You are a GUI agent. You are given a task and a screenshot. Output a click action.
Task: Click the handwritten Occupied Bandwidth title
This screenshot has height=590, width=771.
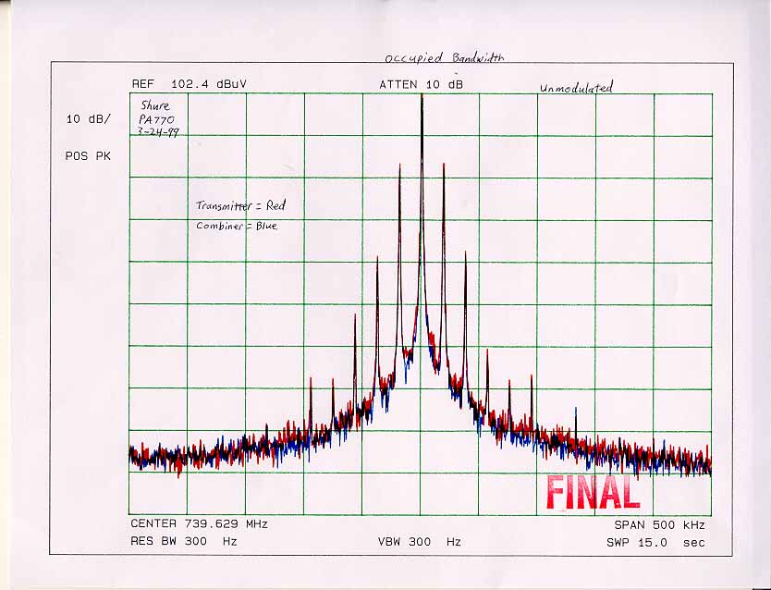(445, 58)
